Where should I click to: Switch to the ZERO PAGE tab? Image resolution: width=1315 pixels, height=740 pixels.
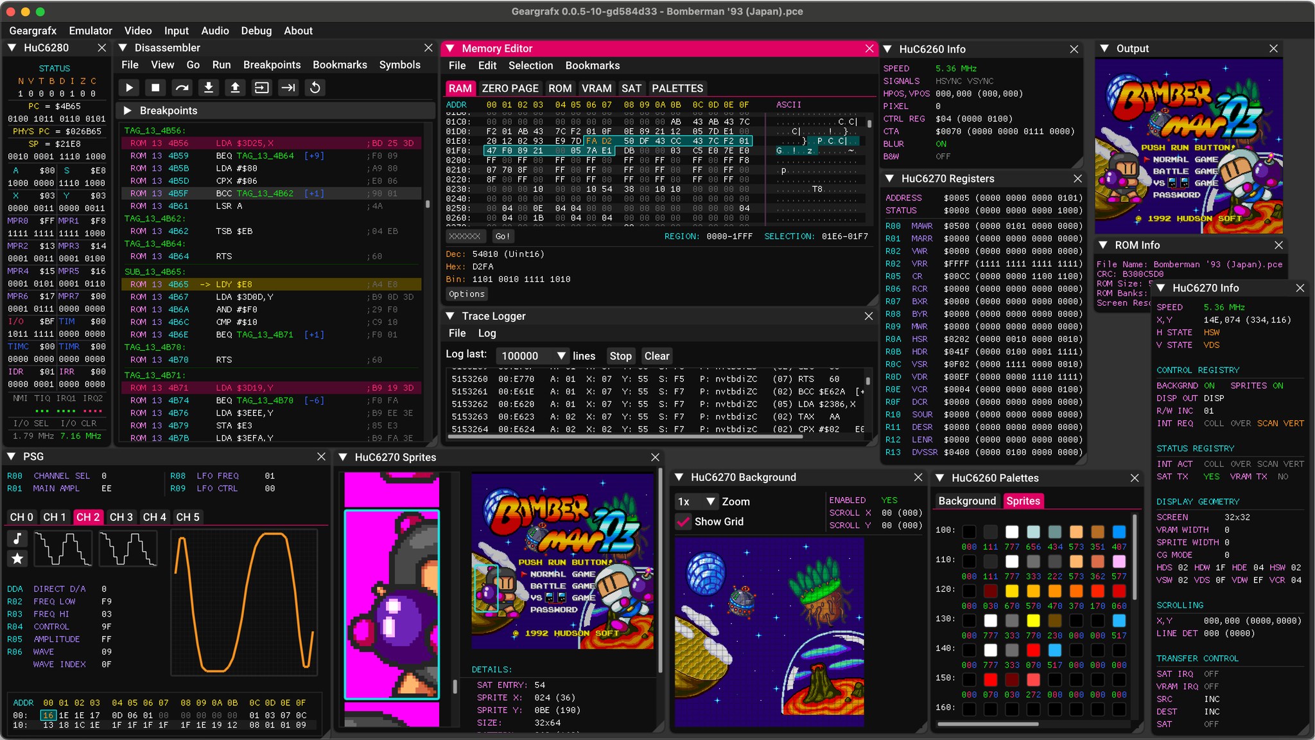pyautogui.click(x=510, y=89)
